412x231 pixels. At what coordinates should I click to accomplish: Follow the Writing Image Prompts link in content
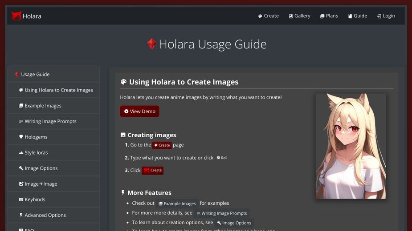222,213
